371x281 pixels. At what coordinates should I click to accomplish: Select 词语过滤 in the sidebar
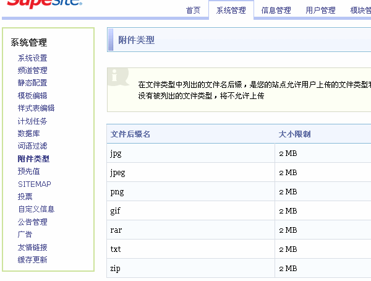tap(32, 146)
